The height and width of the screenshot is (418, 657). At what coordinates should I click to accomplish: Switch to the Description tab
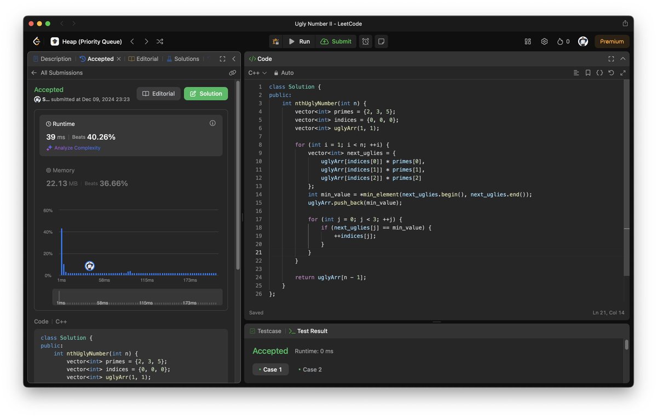52,59
